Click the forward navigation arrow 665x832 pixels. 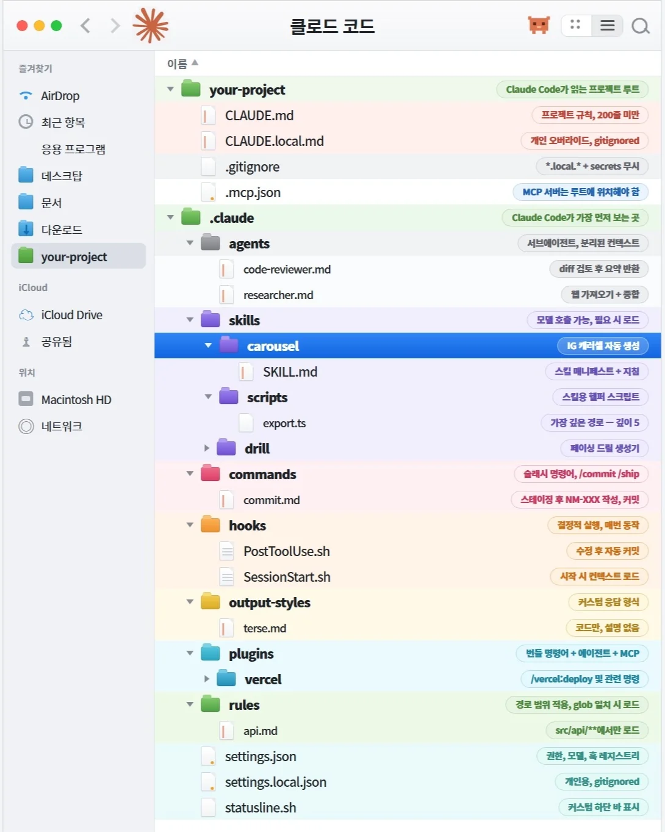[x=115, y=26]
